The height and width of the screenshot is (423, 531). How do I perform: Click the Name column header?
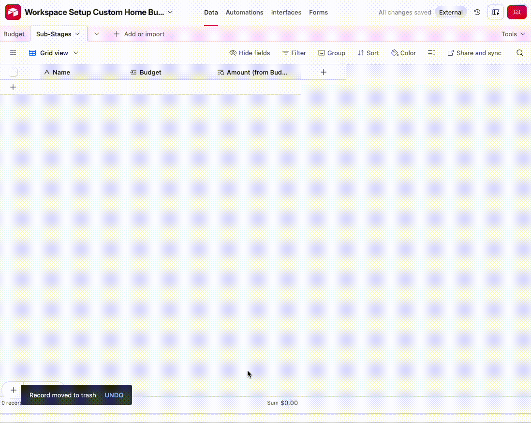(x=83, y=72)
